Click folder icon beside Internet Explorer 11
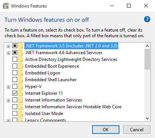155x138 pixels. click(x=20, y=93)
